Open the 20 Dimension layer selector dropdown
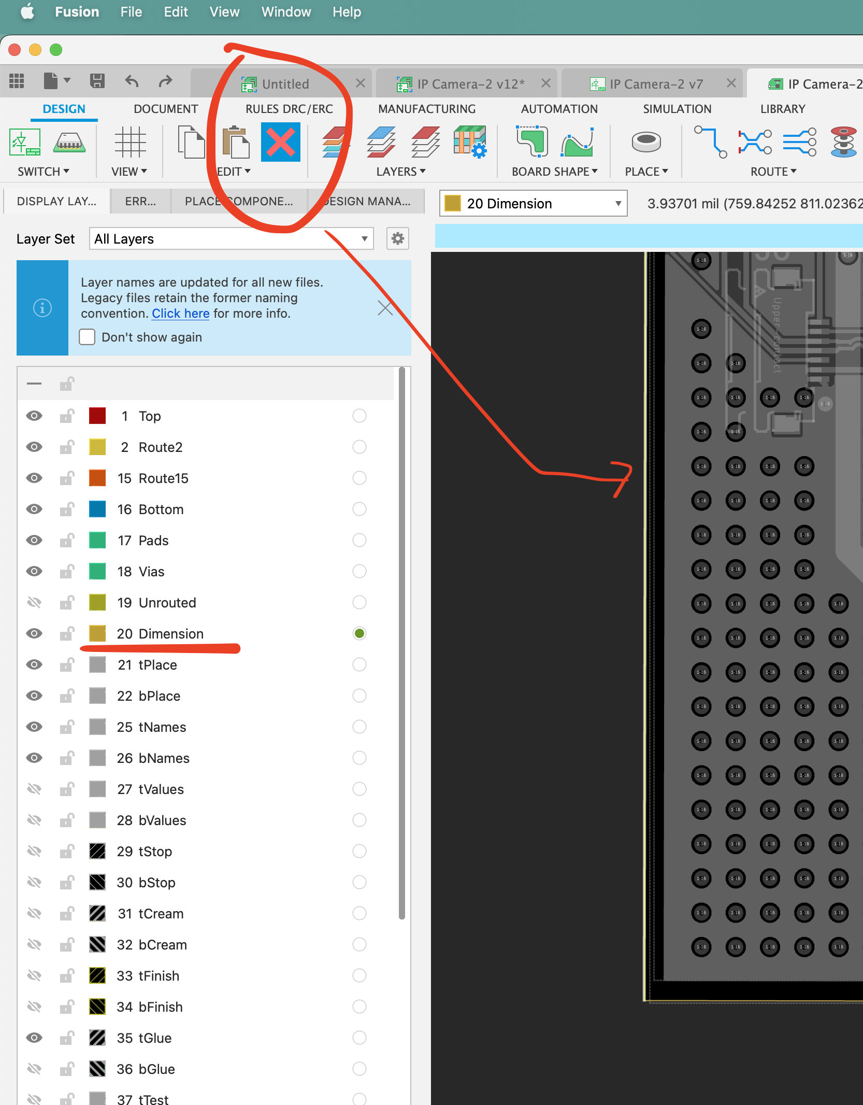Screen dimensions: 863x1105 tap(533, 203)
